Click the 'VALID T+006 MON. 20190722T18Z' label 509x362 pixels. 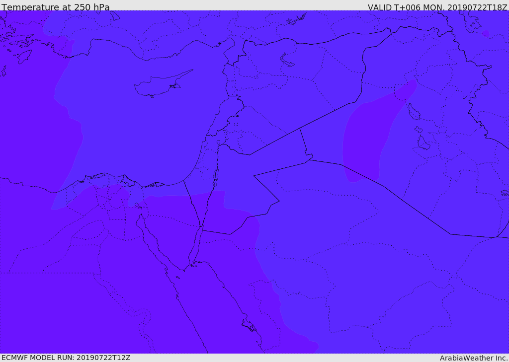tap(437, 7)
